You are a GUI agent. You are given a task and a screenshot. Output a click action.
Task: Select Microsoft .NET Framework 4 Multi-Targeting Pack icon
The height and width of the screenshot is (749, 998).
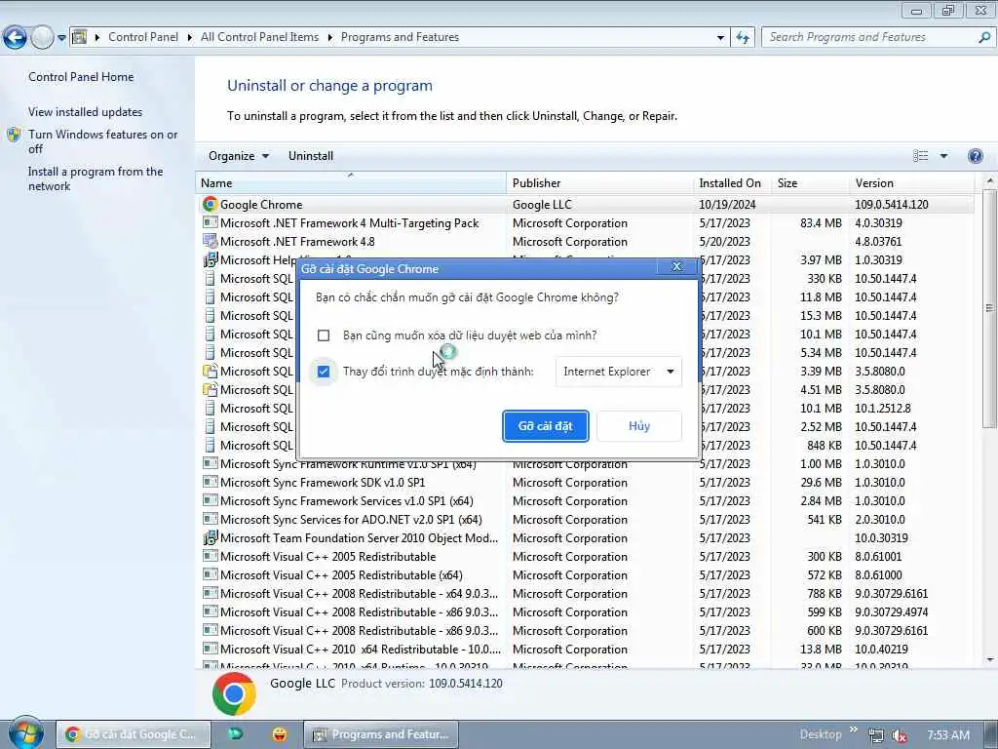tap(210, 223)
